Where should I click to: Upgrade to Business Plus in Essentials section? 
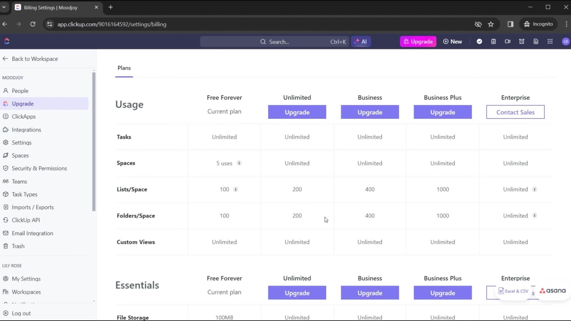(x=443, y=293)
